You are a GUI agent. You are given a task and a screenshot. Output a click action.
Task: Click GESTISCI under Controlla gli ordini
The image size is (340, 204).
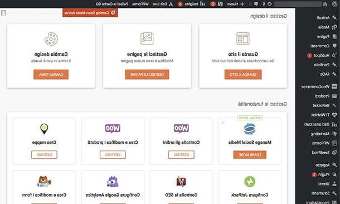181,155
